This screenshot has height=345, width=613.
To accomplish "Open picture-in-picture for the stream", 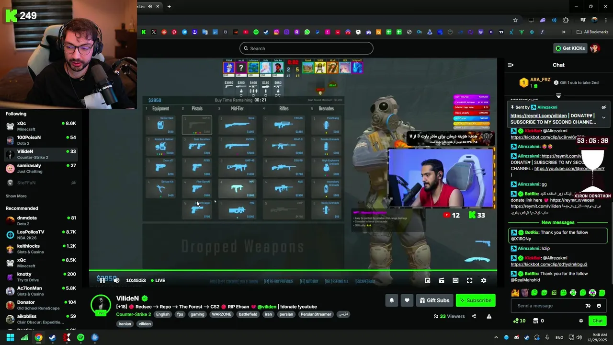I will (x=428, y=280).
